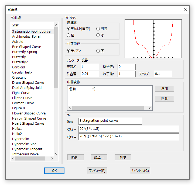This screenshot has width=195, height=185.
Task: Select "Infrosound Wave" in the list
Action: point(25,154)
